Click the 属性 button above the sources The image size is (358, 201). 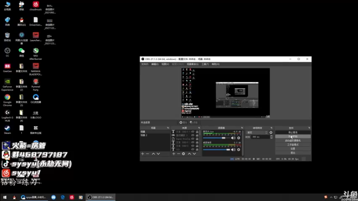point(183,122)
